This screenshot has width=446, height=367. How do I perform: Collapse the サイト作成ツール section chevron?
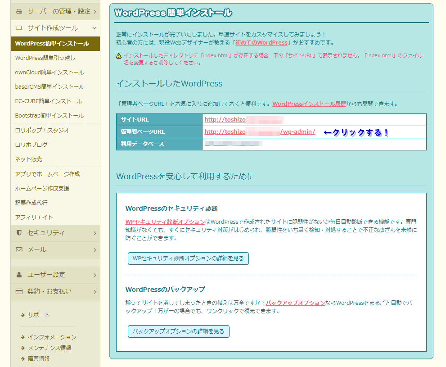(95, 28)
